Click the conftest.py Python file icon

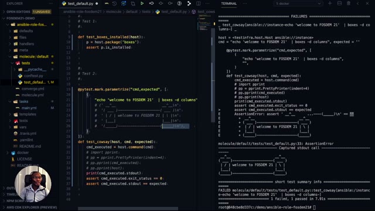click(x=20, y=76)
